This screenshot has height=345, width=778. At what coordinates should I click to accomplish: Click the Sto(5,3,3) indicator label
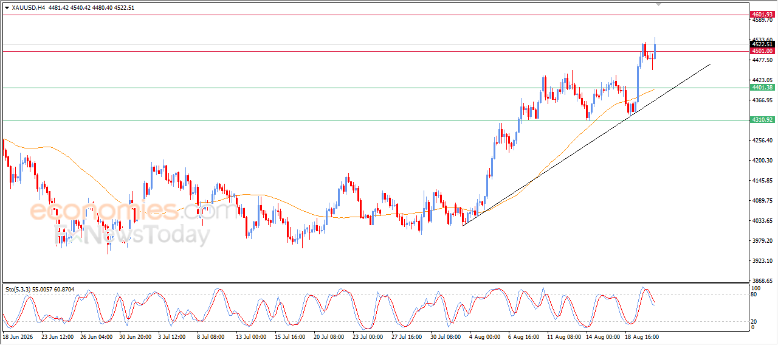41,289
